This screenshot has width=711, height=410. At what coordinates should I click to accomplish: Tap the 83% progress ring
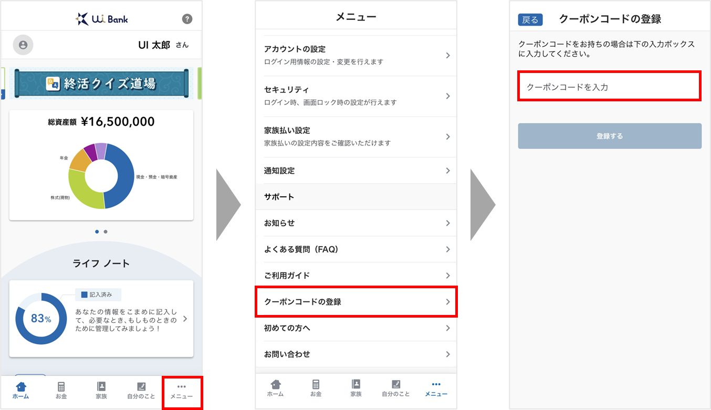pyautogui.click(x=41, y=319)
